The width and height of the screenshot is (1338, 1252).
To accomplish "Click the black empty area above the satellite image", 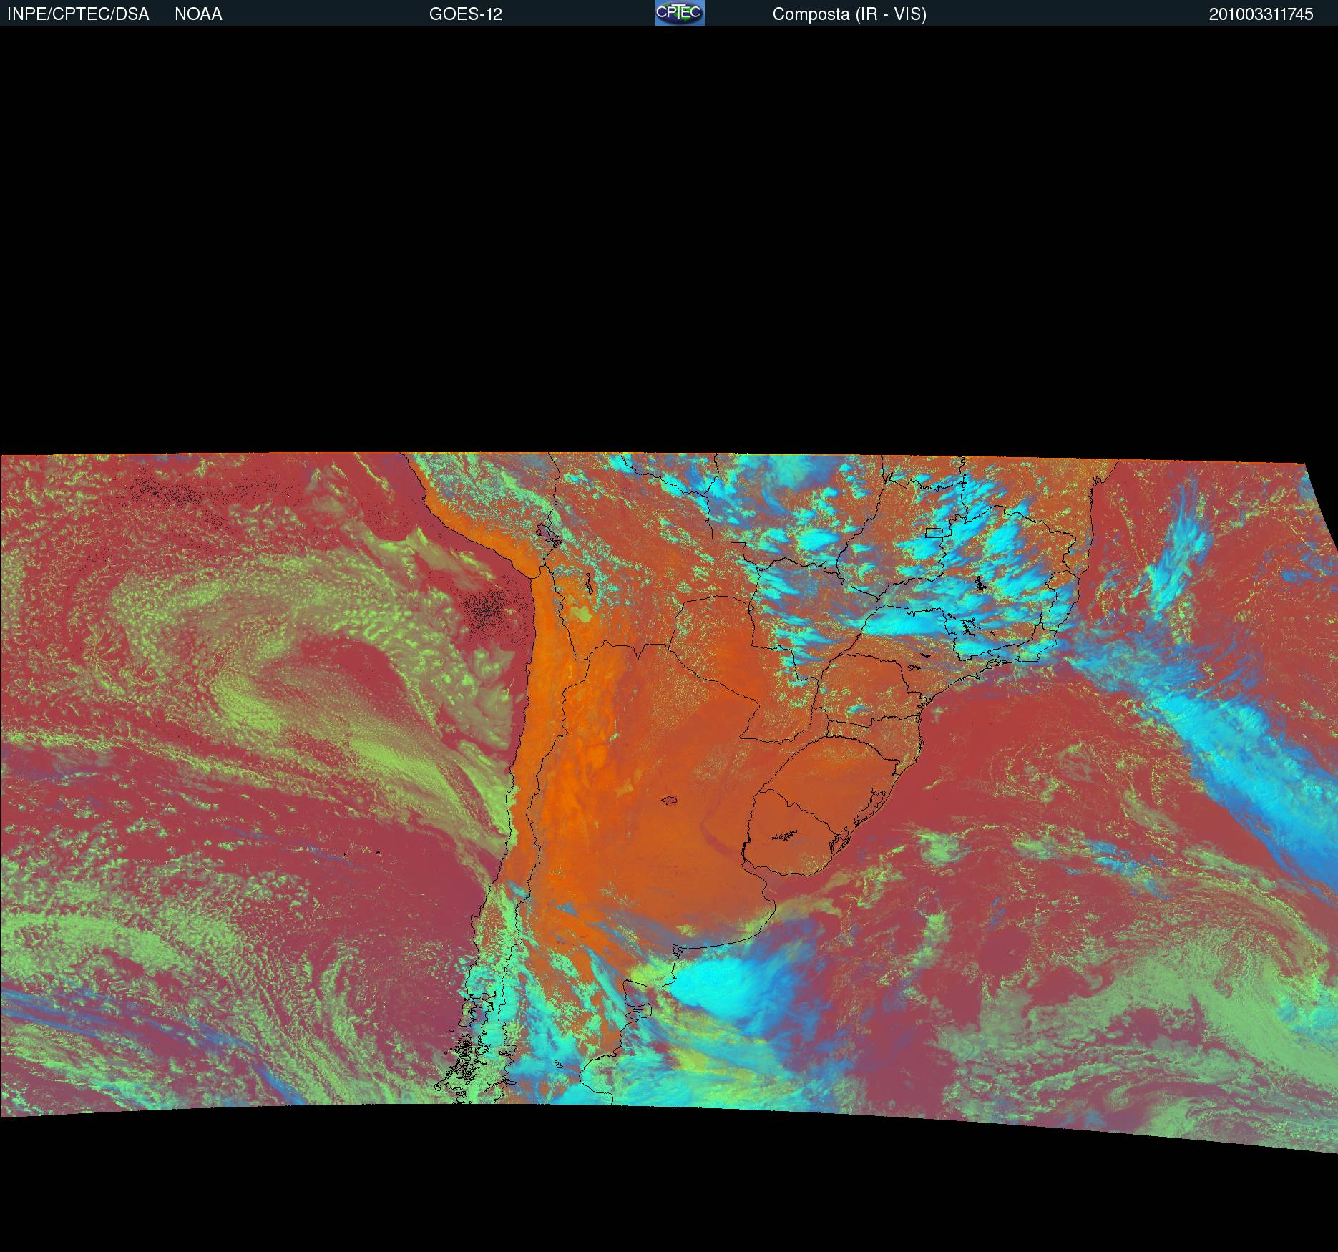I will pyautogui.click(x=669, y=236).
